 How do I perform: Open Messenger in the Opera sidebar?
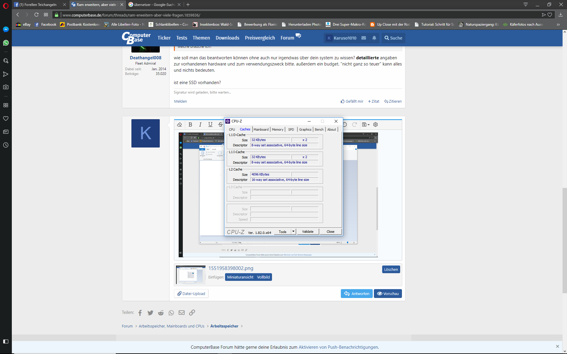[x=6, y=29]
